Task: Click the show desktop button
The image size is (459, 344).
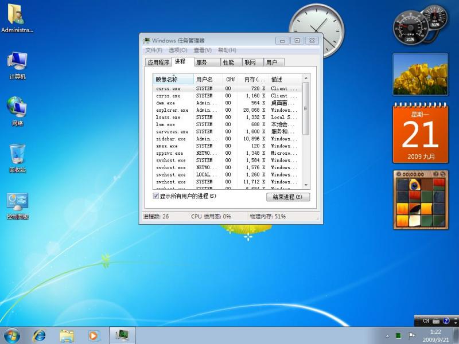Action: pyautogui.click(x=456, y=335)
